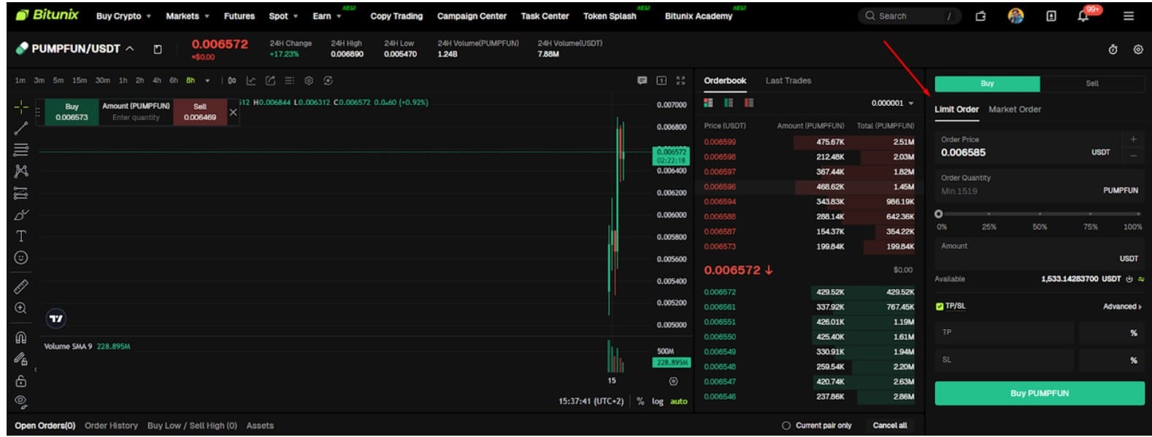Open the Spot dropdown menu
Viewport: 1152px width, 437px height.
pyautogui.click(x=283, y=16)
